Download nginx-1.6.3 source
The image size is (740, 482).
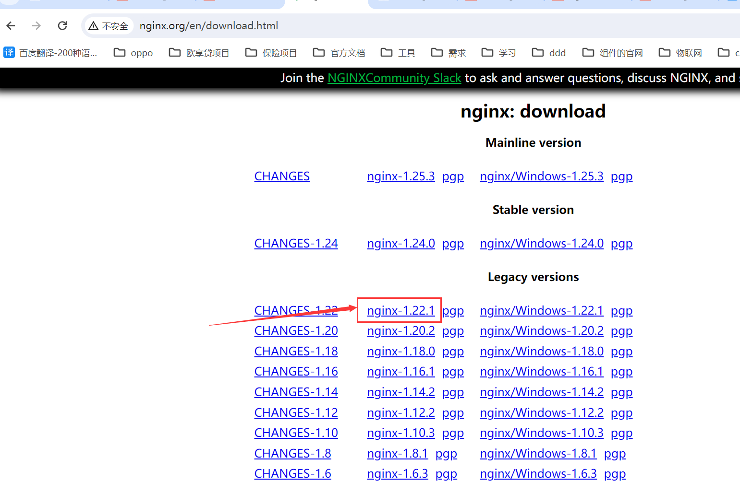pyautogui.click(x=398, y=474)
